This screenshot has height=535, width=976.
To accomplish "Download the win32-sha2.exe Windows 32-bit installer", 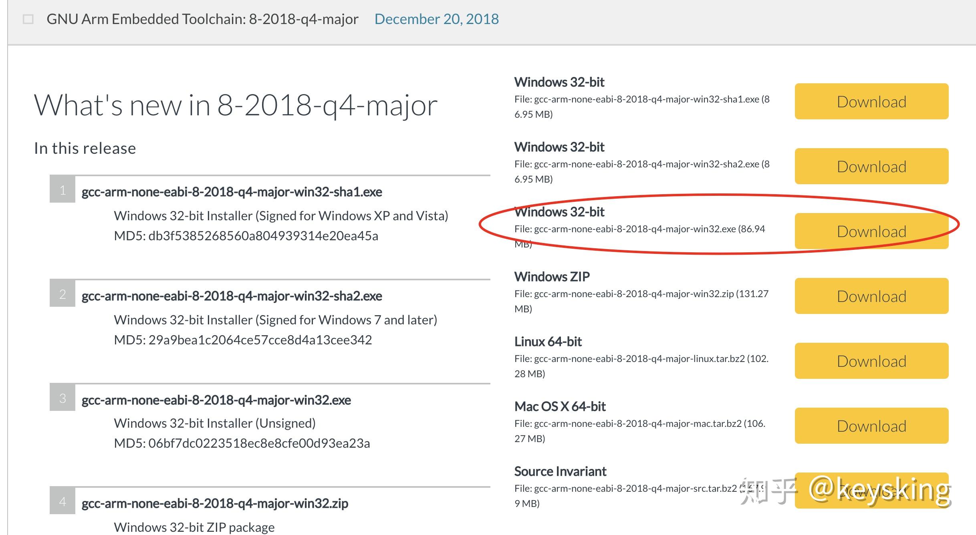I will click(871, 166).
